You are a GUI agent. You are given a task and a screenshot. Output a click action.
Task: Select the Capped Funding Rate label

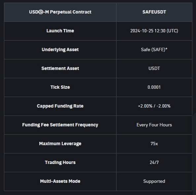coord(60,106)
